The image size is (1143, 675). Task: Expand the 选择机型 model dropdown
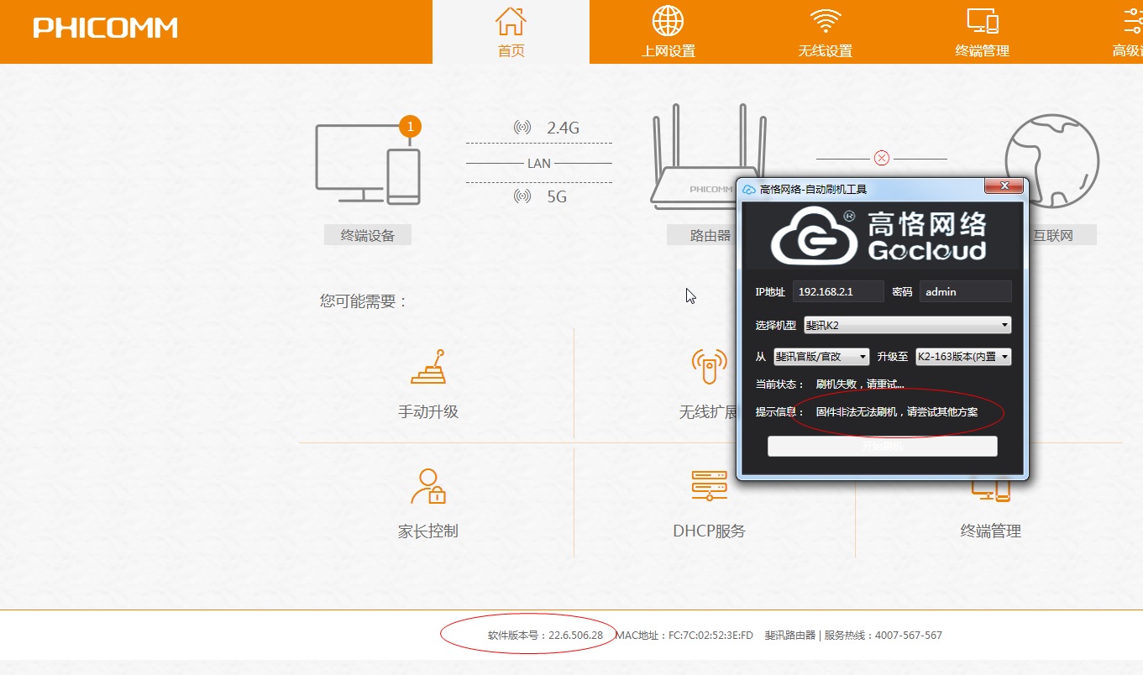point(907,325)
